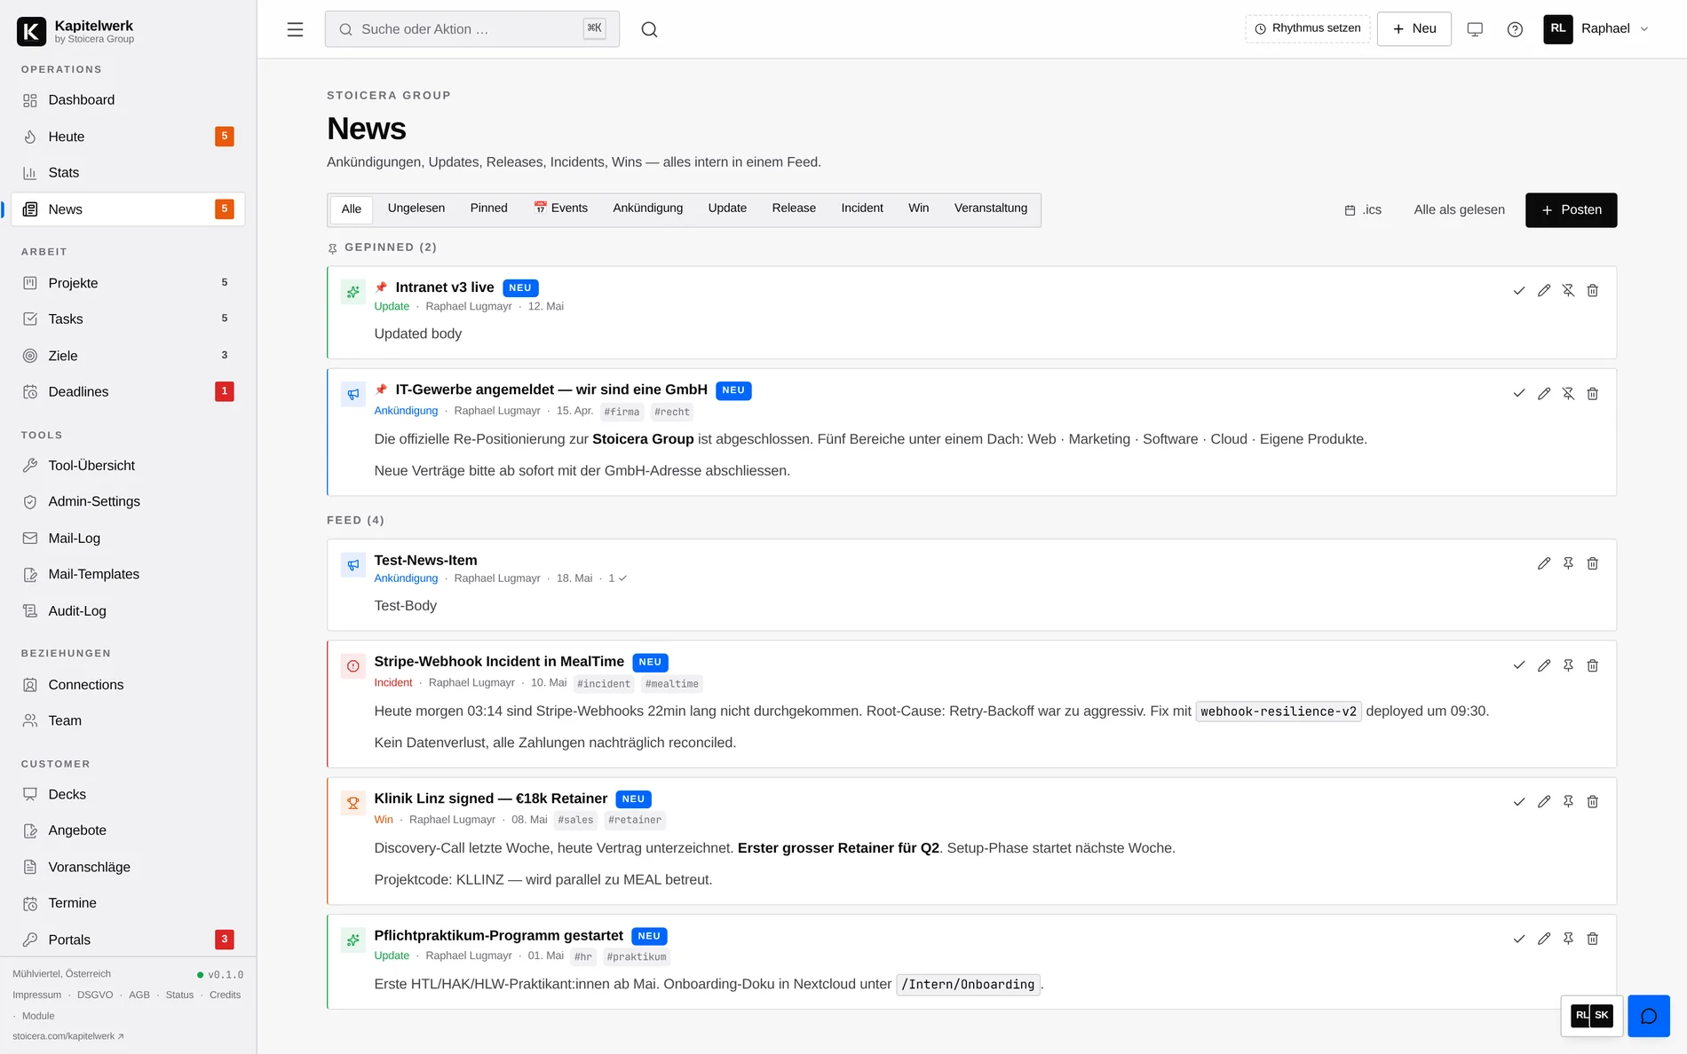Image resolution: width=1687 pixels, height=1054 pixels.
Task: Open stoicera.com/kapitelwerk external link
Action: [x=68, y=1036]
